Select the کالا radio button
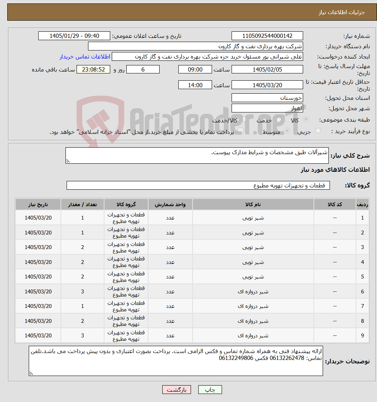This screenshot has width=377, height=402. pos(306,119)
